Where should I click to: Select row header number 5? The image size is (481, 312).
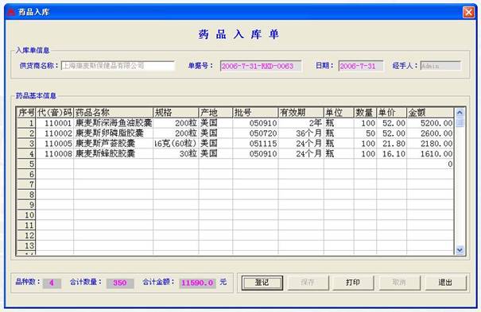pos(26,164)
